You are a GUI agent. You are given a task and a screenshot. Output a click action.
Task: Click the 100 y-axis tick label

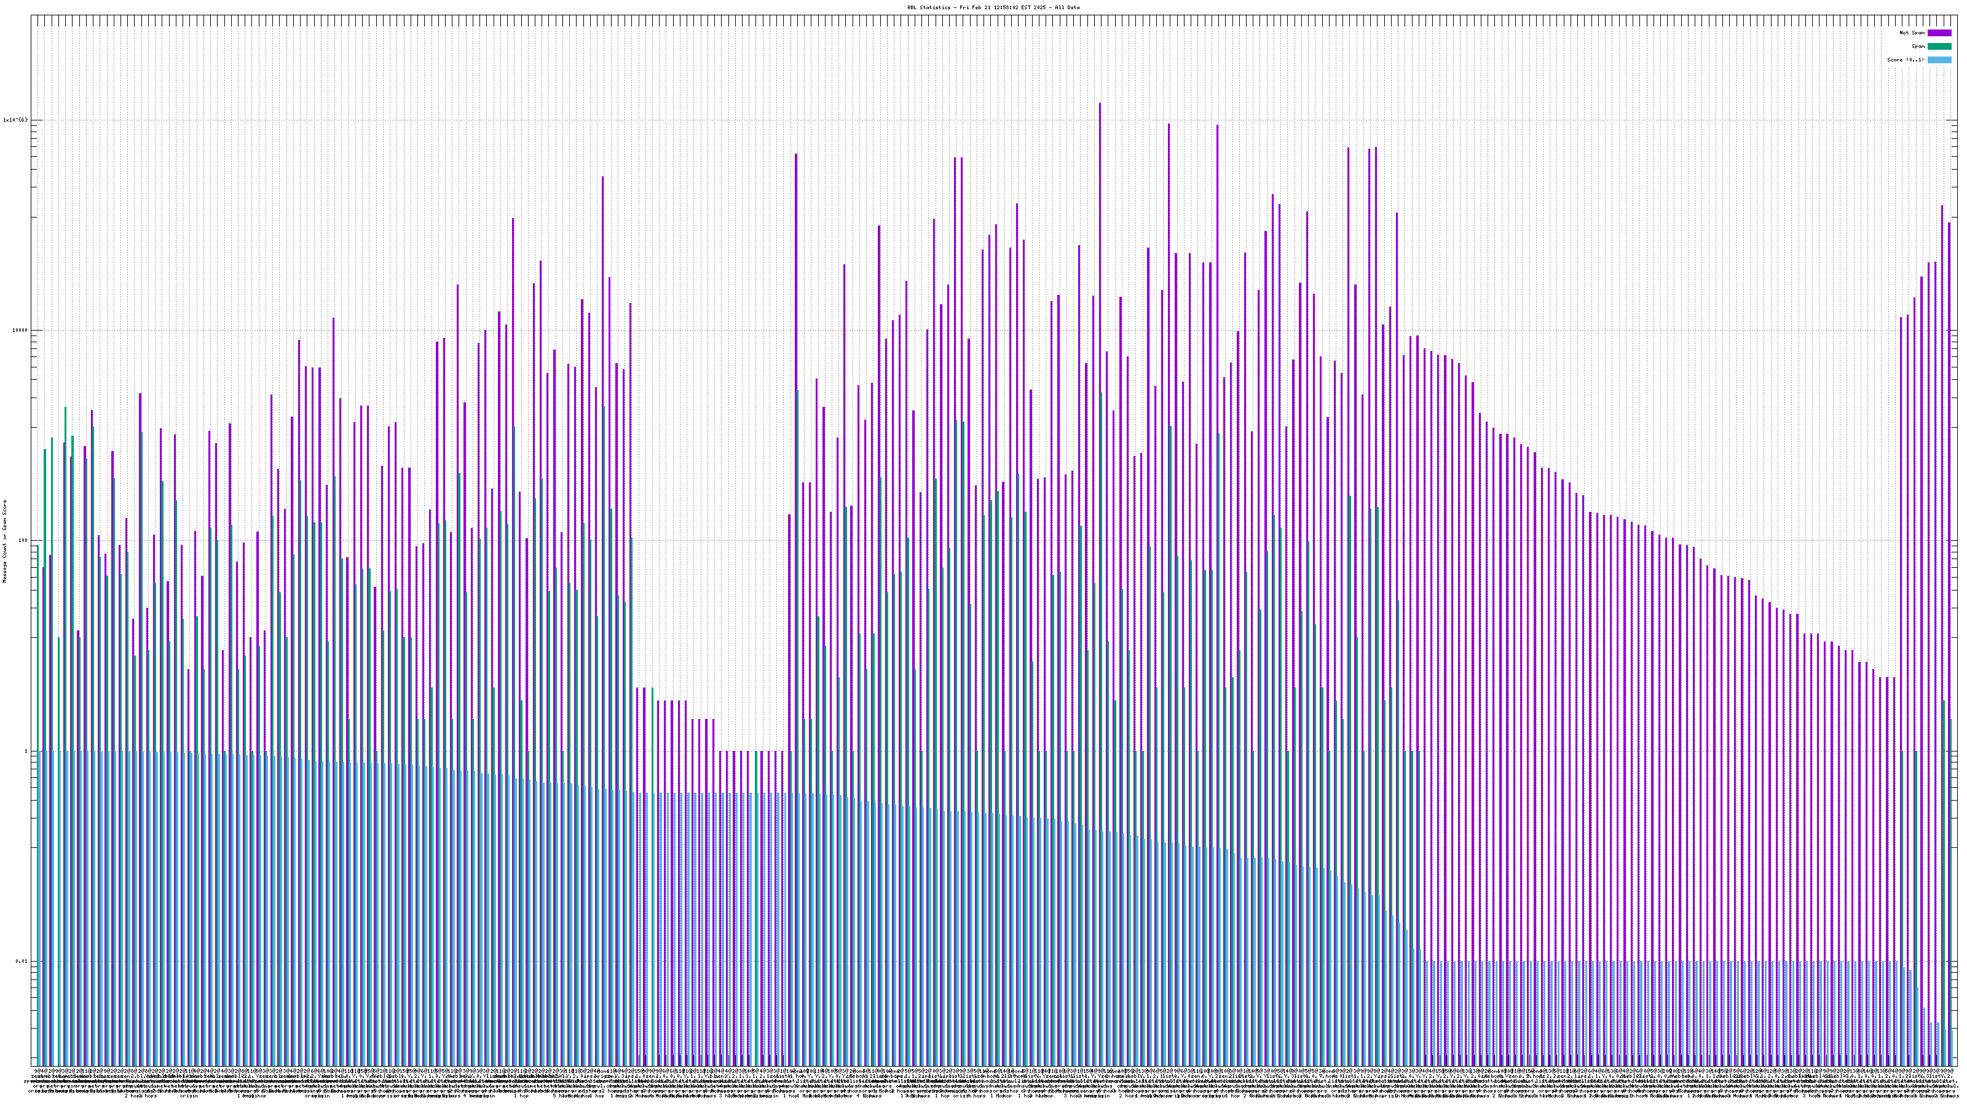point(22,541)
